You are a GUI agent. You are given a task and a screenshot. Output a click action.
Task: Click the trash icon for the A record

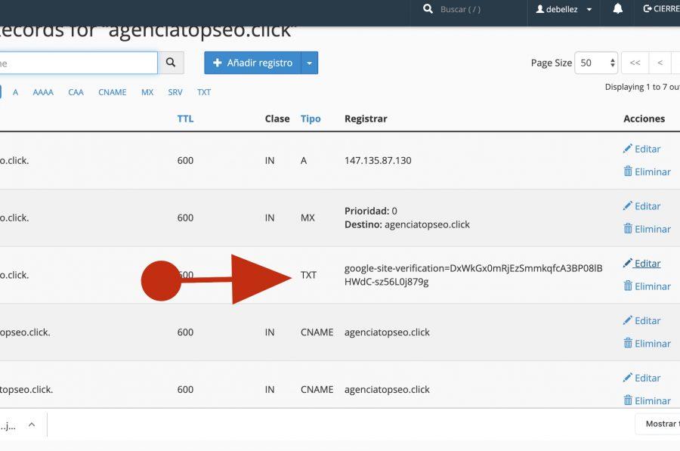[628, 171]
